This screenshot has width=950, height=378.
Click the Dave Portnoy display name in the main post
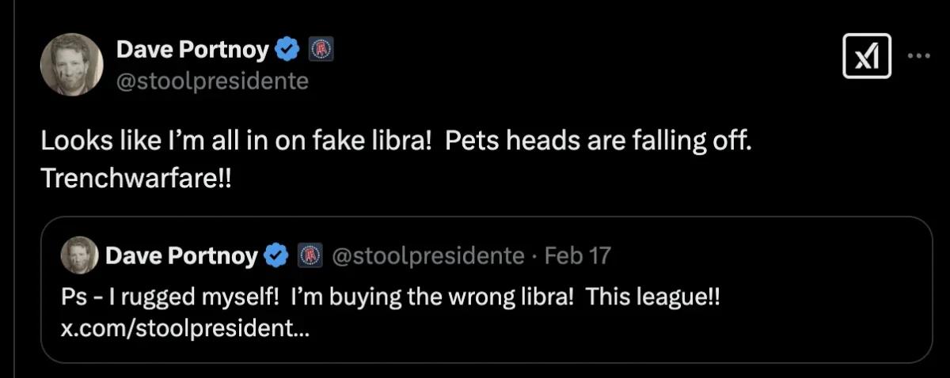tap(192, 51)
